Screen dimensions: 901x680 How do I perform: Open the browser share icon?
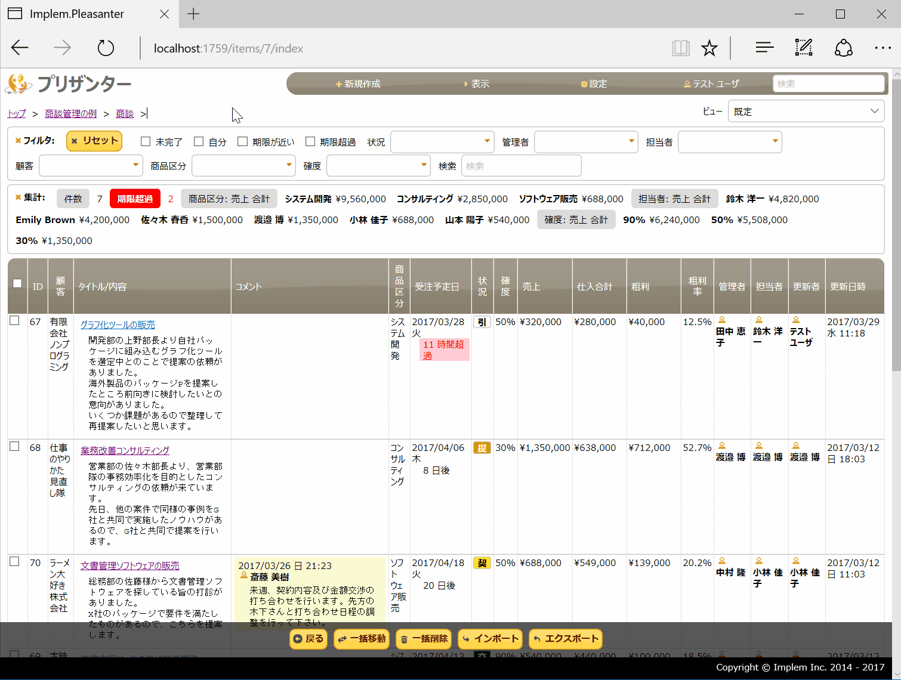[x=844, y=48]
